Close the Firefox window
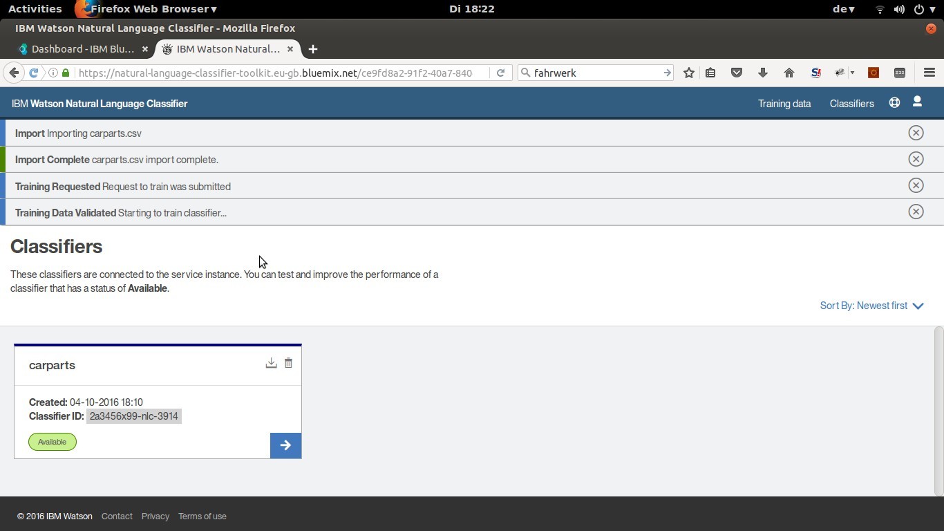This screenshot has height=531, width=944. coord(931,28)
